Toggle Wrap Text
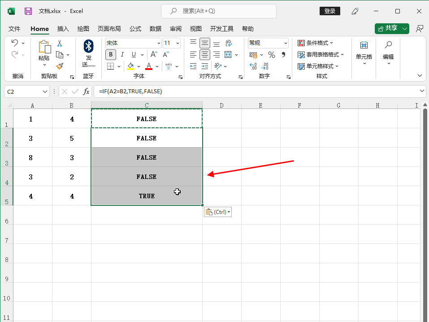 click(x=229, y=43)
